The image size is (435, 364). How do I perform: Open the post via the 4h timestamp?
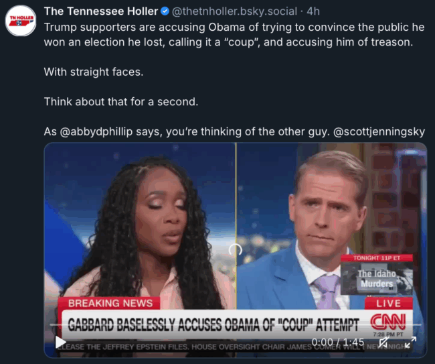(x=313, y=11)
